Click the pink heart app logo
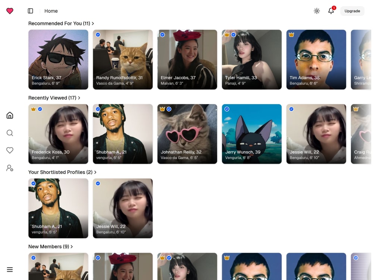 10,11
